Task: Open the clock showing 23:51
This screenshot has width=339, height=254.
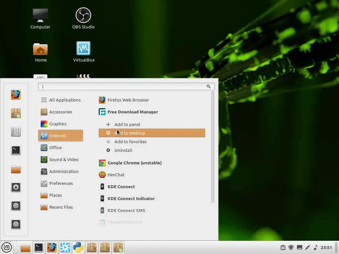Action: coord(326,247)
